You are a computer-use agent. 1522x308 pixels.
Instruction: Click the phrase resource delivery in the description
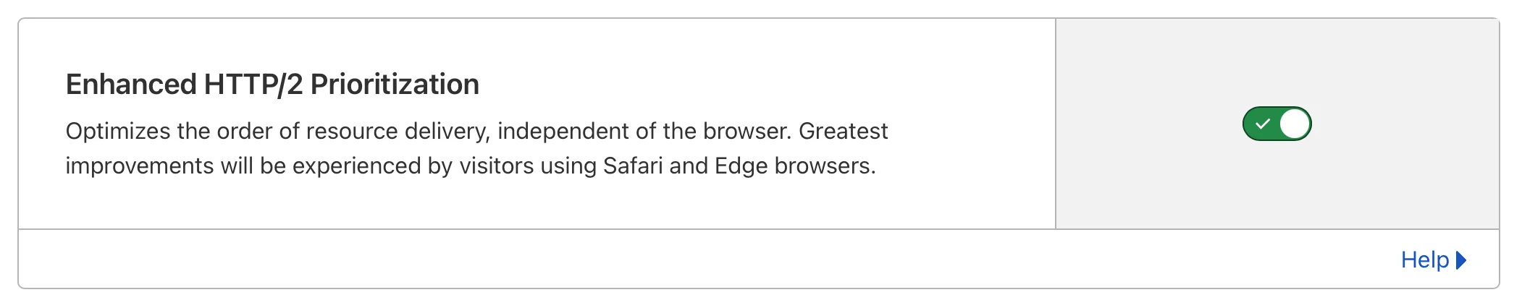[398, 132]
